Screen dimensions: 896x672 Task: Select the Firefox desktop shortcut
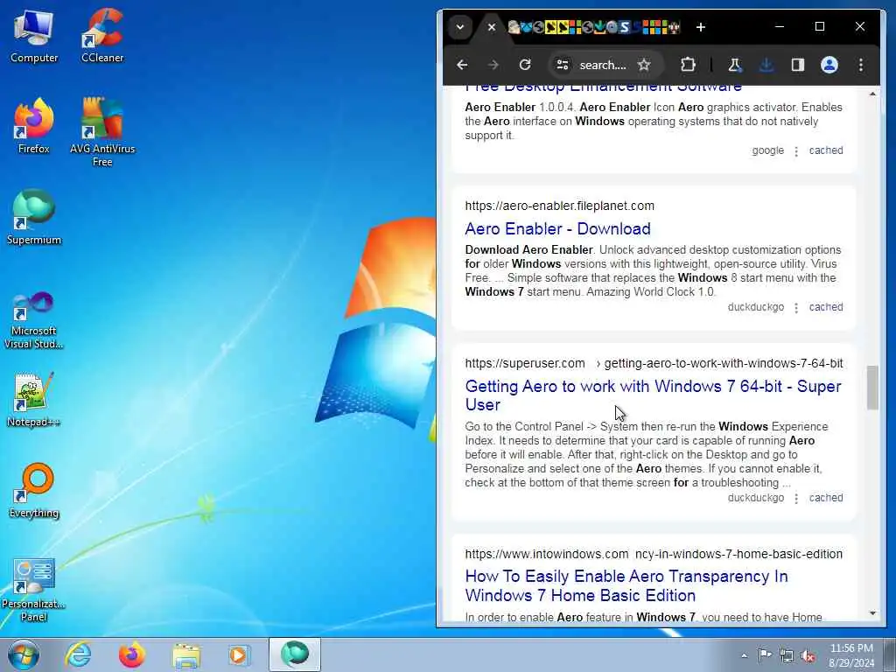coord(34,126)
